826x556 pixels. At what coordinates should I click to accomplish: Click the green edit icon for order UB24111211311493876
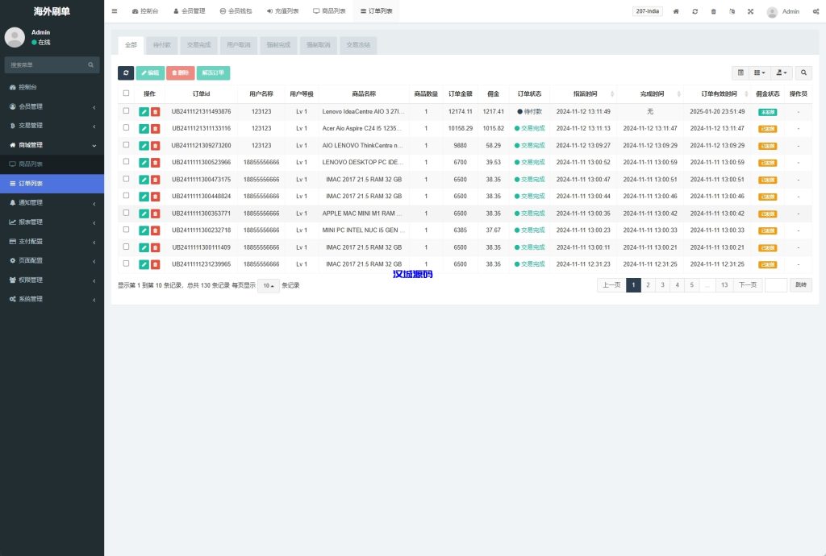pos(144,112)
